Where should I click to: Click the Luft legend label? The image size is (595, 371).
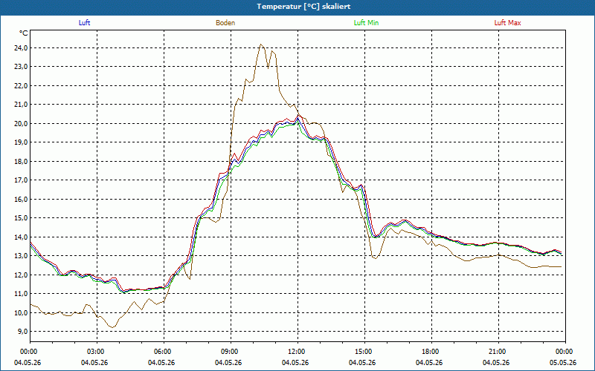point(84,23)
